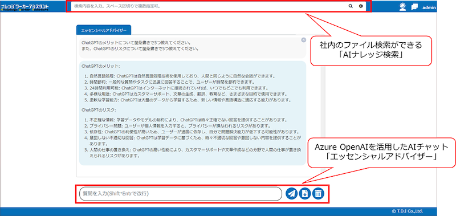This screenshot has width=456, height=216.
Task: Open the support headset icon
Action: pos(403,7)
